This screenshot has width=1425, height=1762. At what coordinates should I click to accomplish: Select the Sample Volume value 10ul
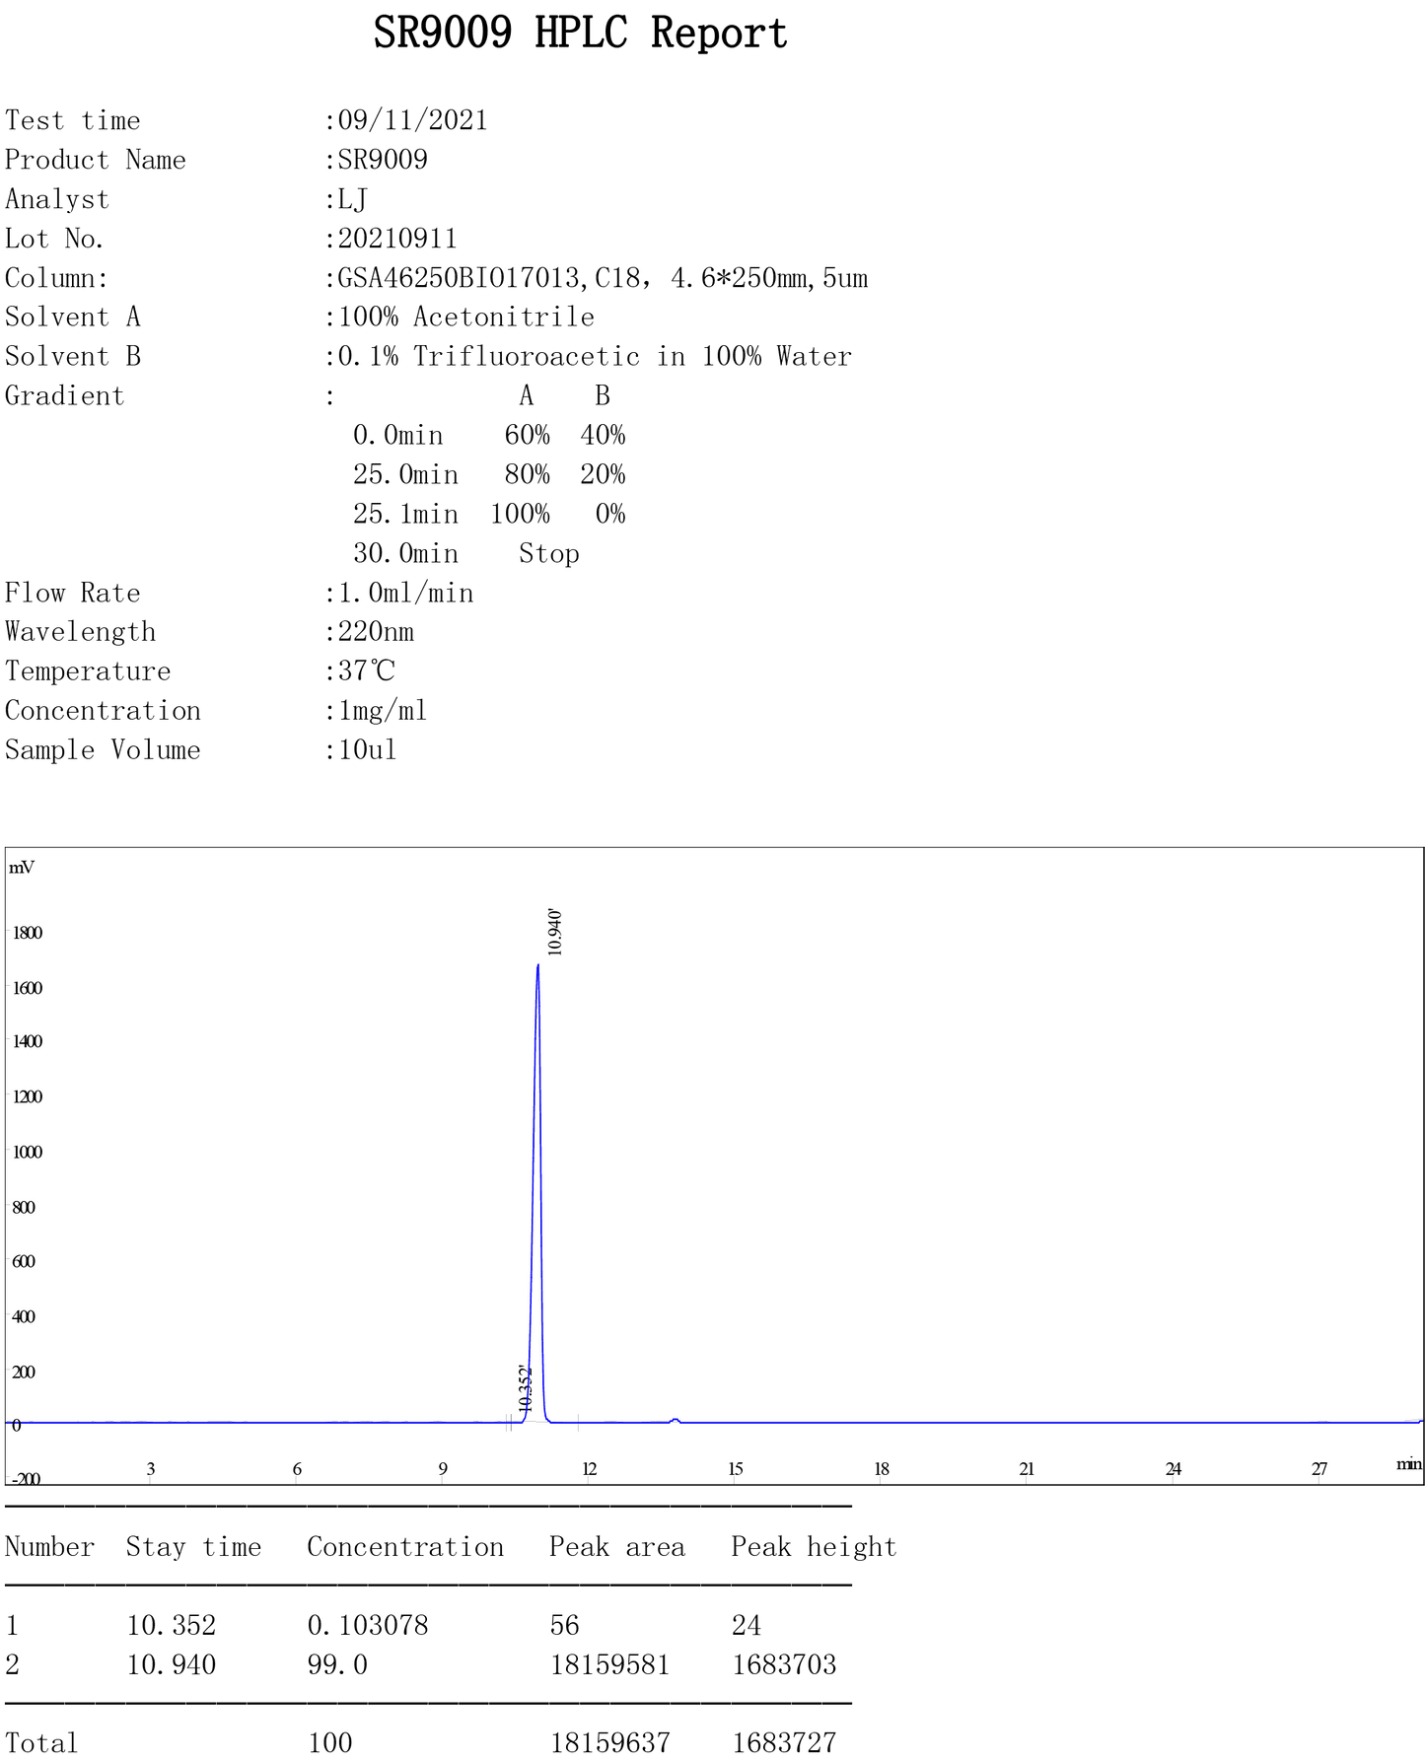click(x=368, y=750)
